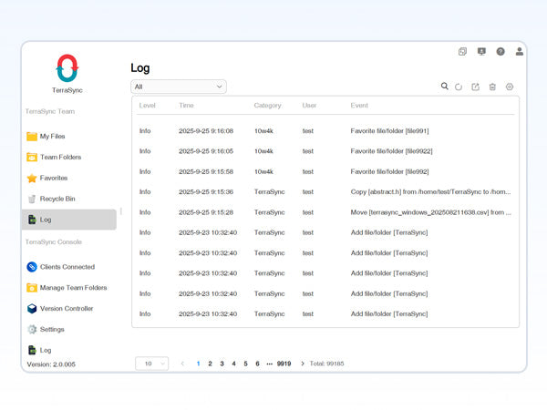This screenshot has width=547, height=410.
Task: Open the 10 per page dropdown
Action: [x=151, y=364]
